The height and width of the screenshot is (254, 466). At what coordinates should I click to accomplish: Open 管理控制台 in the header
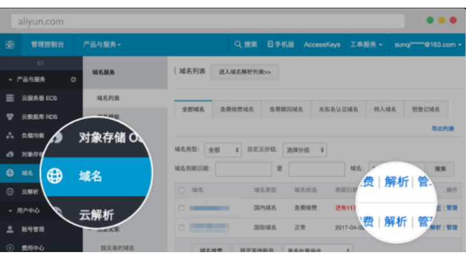(x=48, y=44)
